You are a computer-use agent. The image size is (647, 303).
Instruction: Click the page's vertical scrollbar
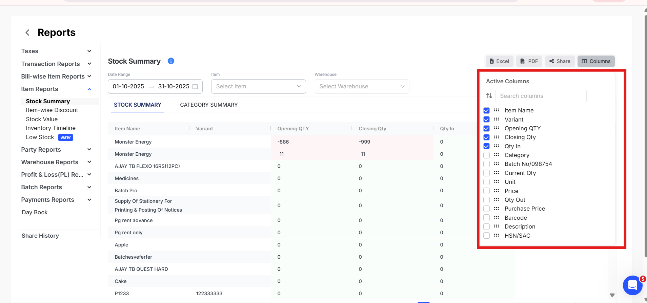pos(645,135)
